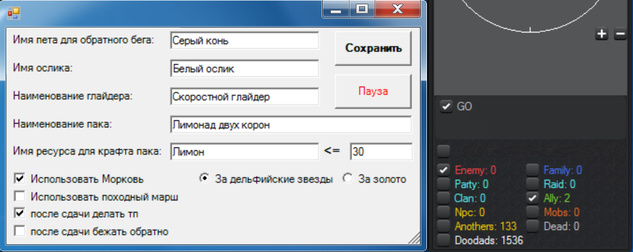
Task: Click the 'Лимонад двух корон' pack field
Action: tap(291, 125)
